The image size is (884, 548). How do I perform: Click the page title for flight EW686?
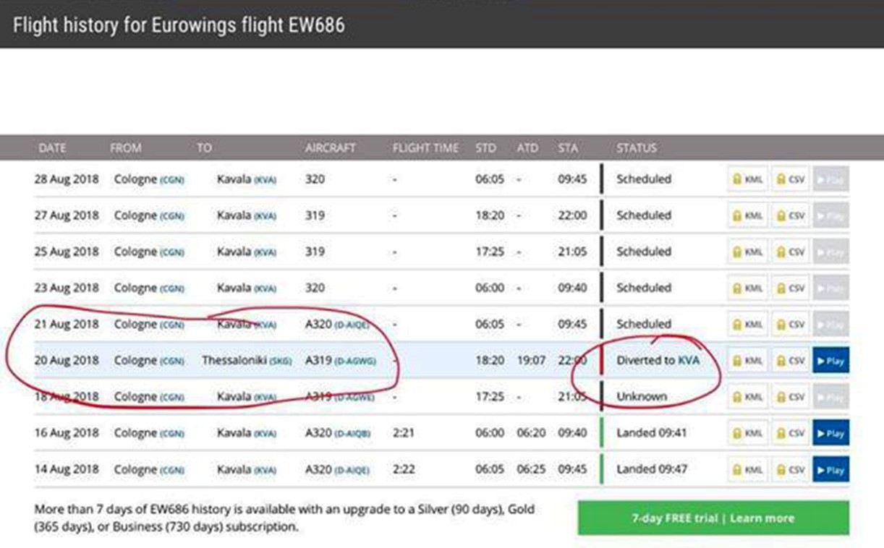click(x=179, y=25)
